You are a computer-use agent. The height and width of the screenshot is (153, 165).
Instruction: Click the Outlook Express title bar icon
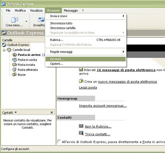pos(3,4)
